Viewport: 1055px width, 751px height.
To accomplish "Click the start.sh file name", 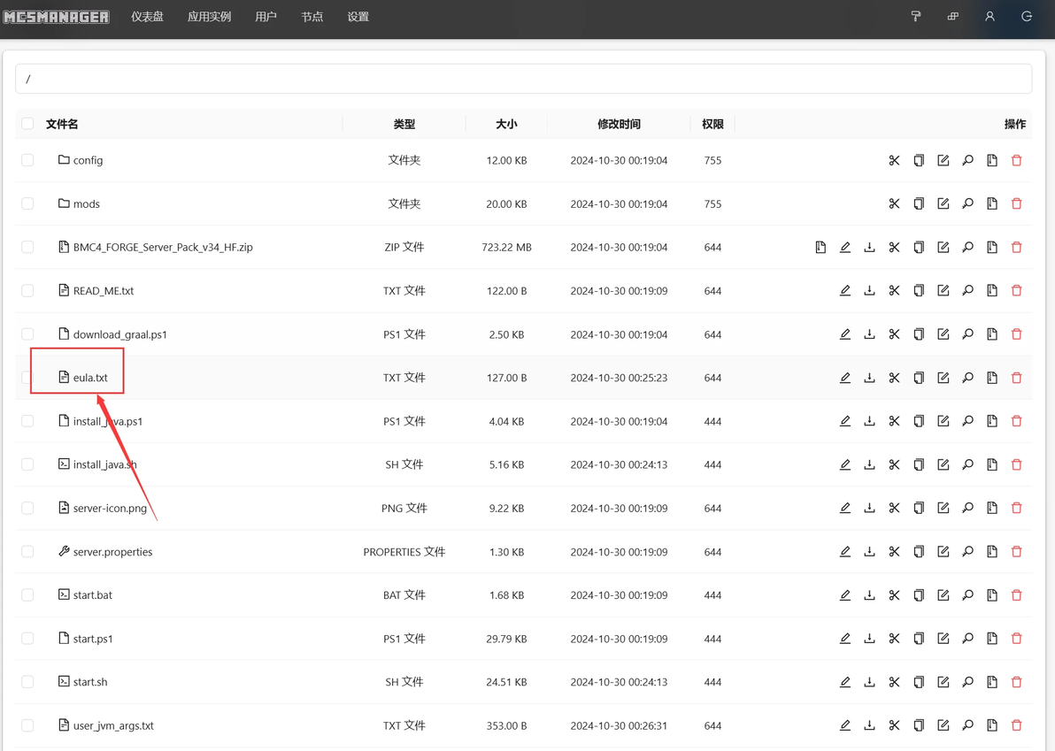I will click(x=90, y=682).
